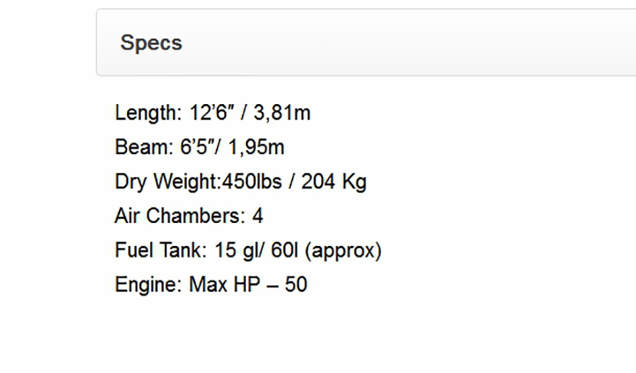Click the bold "Specs" heading text
This screenshot has height=373, width=636.
tap(151, 43)
